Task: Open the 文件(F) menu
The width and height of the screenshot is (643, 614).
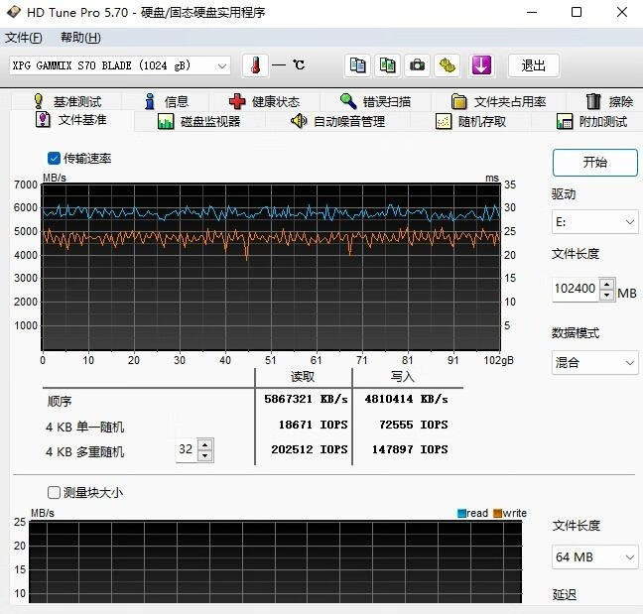Action: pos(24,38)
